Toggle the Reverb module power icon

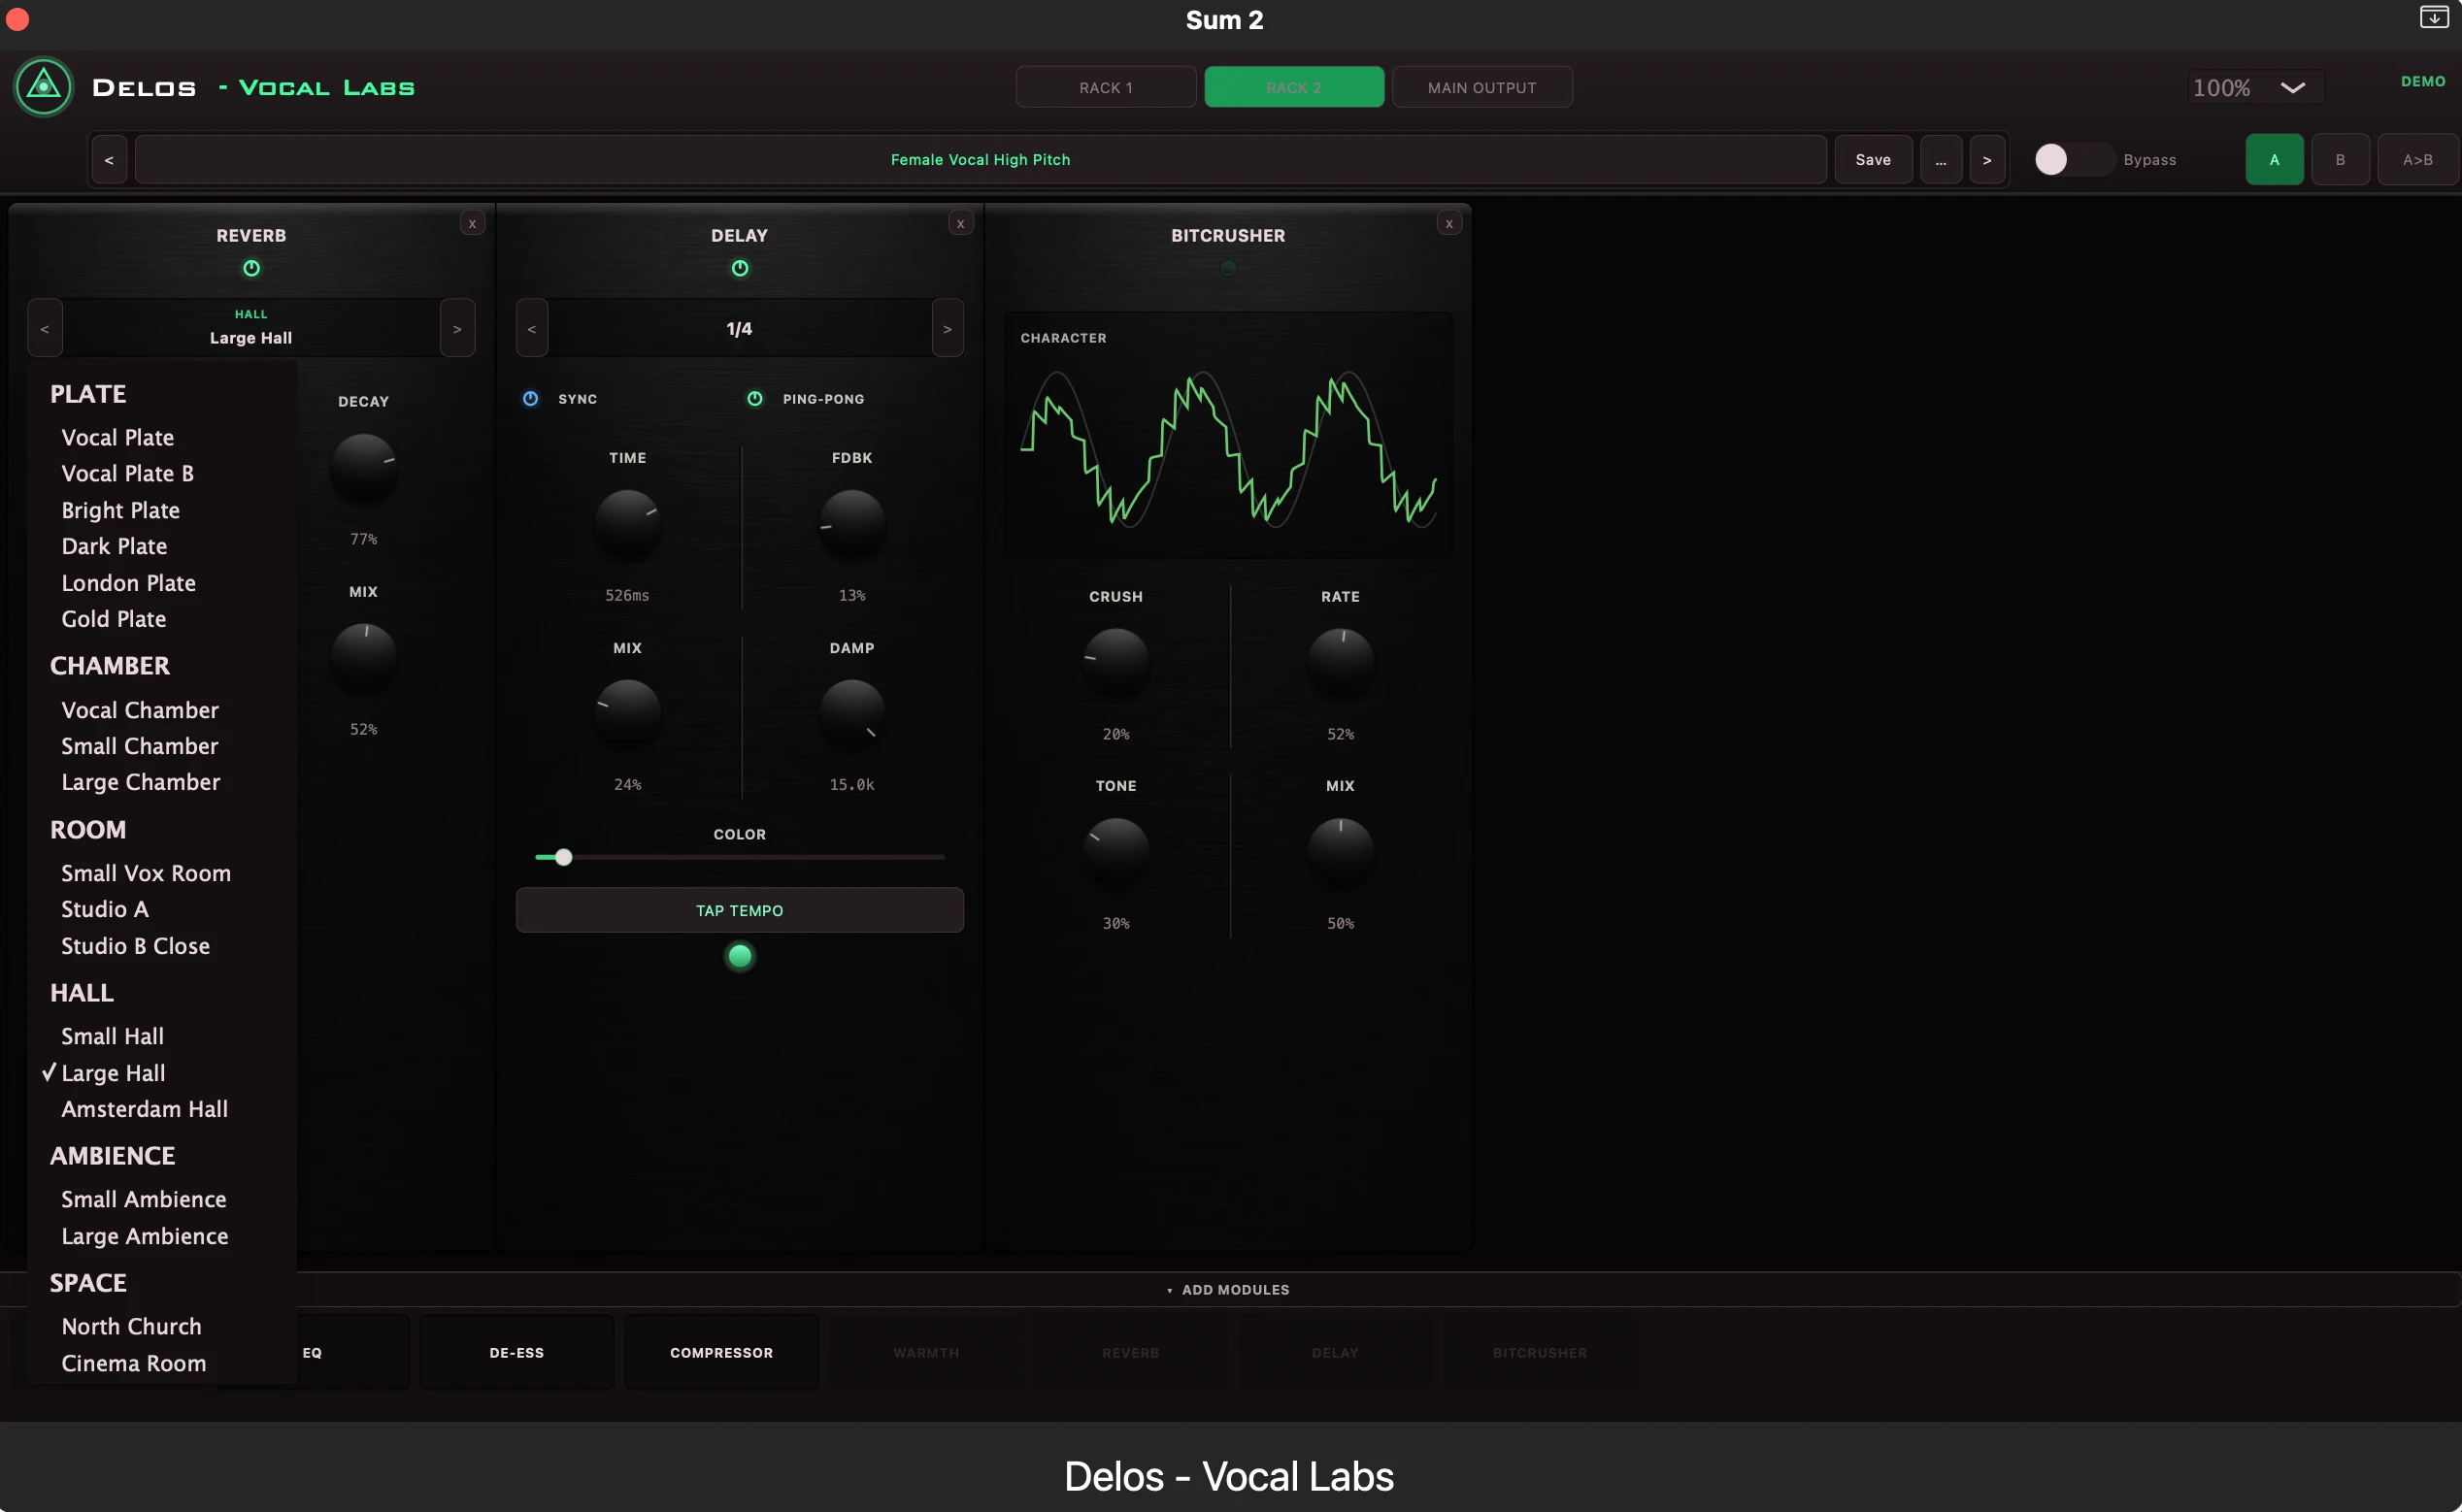pyautogui.click(x=251, y=268)
